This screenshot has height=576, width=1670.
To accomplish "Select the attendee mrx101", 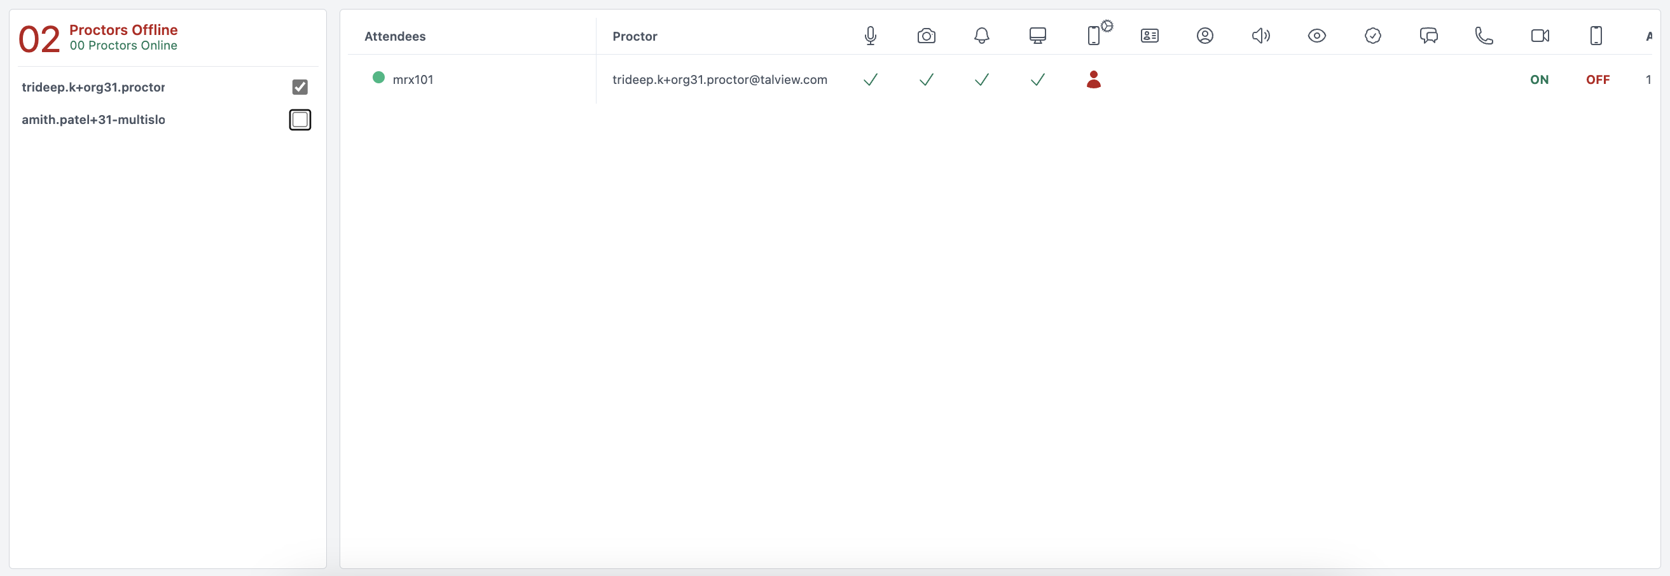I will (x=413, y=79).
